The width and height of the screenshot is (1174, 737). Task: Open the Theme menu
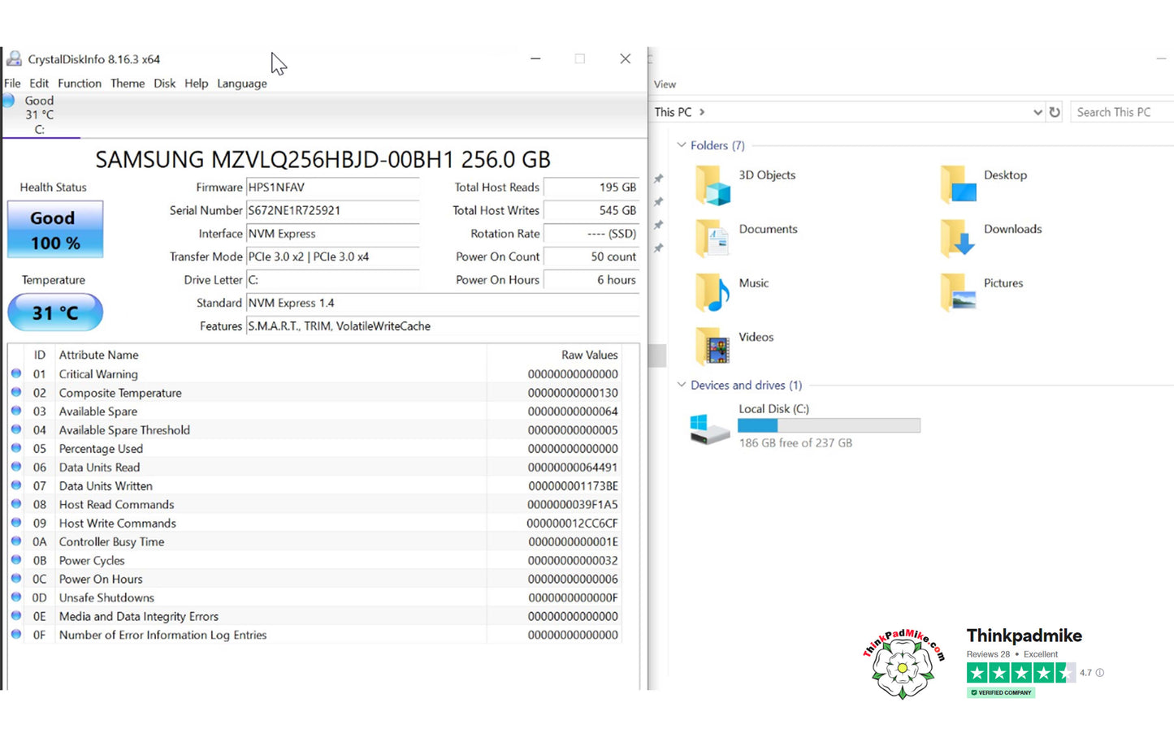click(x=128, y=84)
